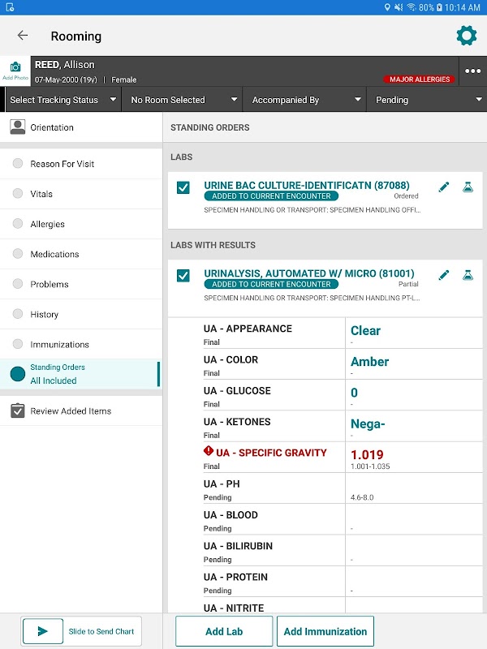Expand the Accompanied By dropdown
This screenshot has width=487, height=649.
point(304,100)
